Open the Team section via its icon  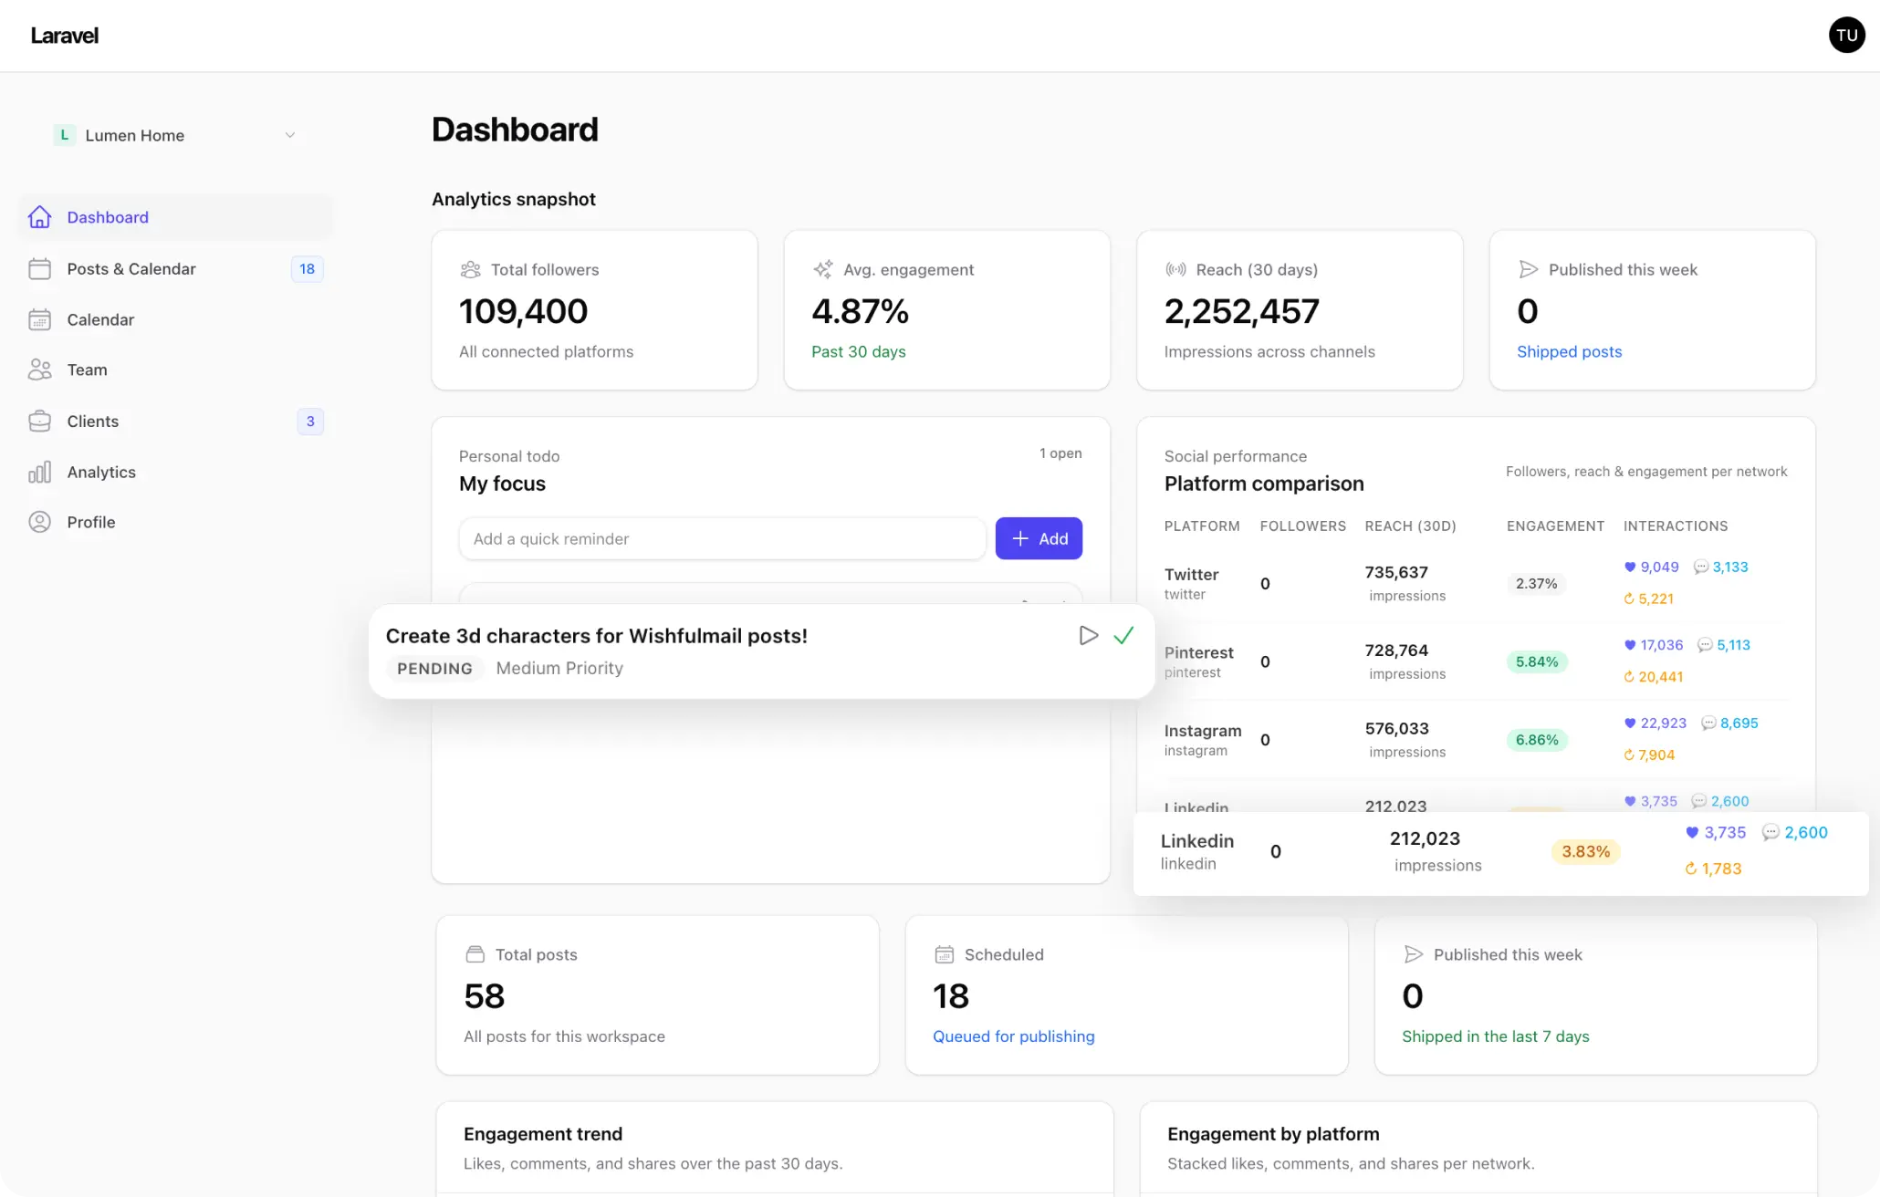[x=39, y=370]
